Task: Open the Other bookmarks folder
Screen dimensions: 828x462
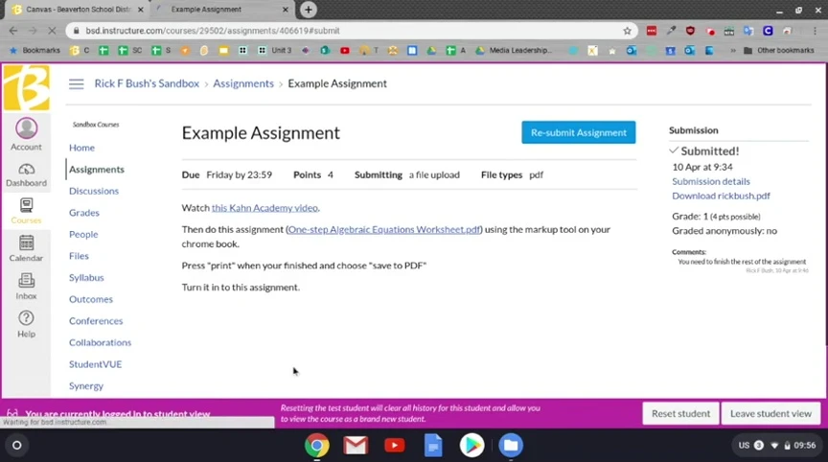Action: click(x=779, y=50)
